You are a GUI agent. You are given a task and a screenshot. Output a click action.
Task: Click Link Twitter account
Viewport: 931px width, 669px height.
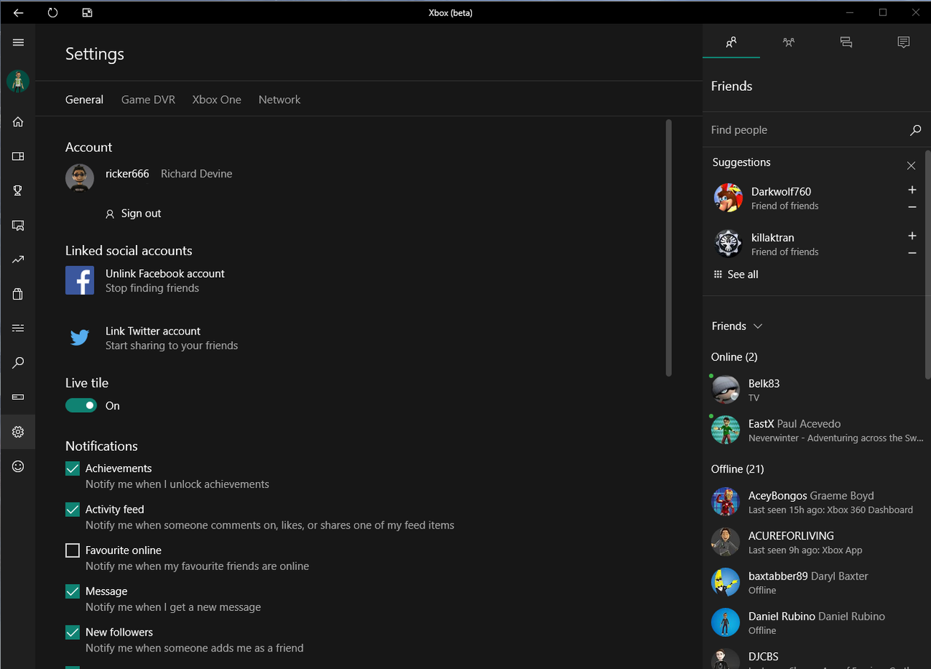(153, 331)
